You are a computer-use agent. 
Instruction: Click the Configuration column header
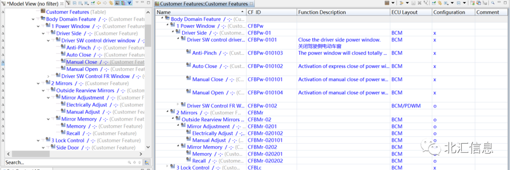click(453, 12)
